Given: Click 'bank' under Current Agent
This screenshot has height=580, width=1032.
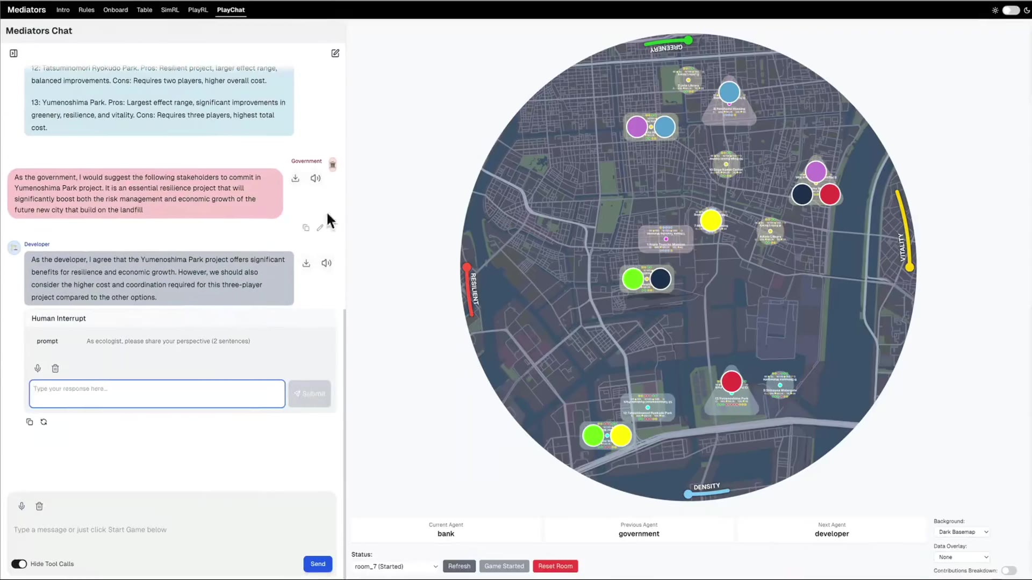Looking at the screenshot, I should tap(446, 534).
